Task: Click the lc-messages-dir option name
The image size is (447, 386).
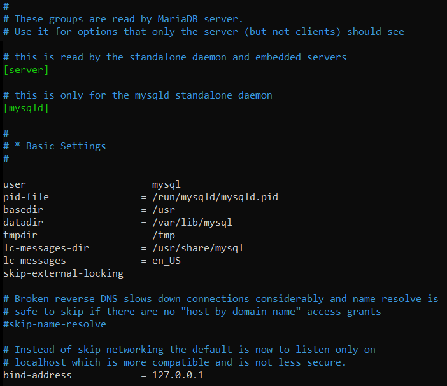Action: pos(46,248)
